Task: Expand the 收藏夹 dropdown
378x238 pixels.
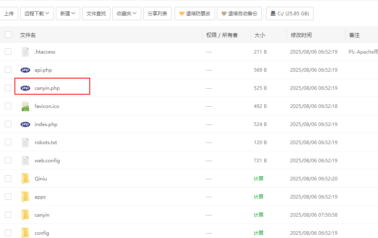Action: (126, 13)
